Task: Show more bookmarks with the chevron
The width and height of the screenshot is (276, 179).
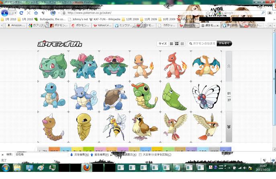Action: pos(274,19)
